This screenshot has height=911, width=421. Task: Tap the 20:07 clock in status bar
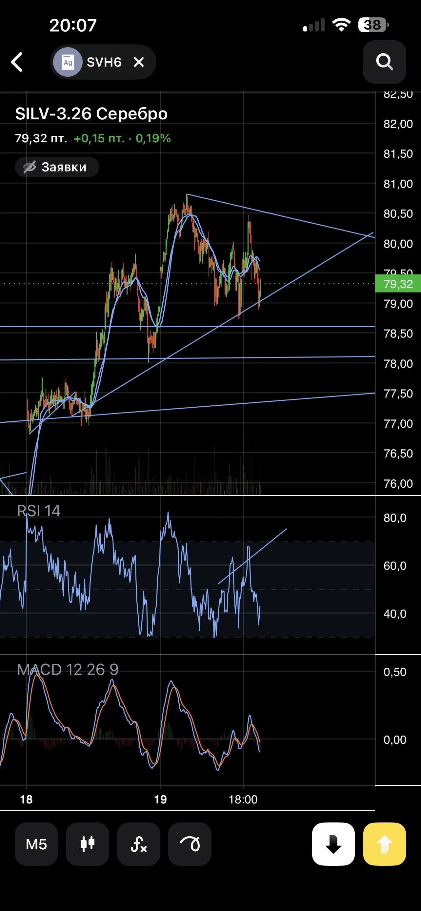pos(73,25)
